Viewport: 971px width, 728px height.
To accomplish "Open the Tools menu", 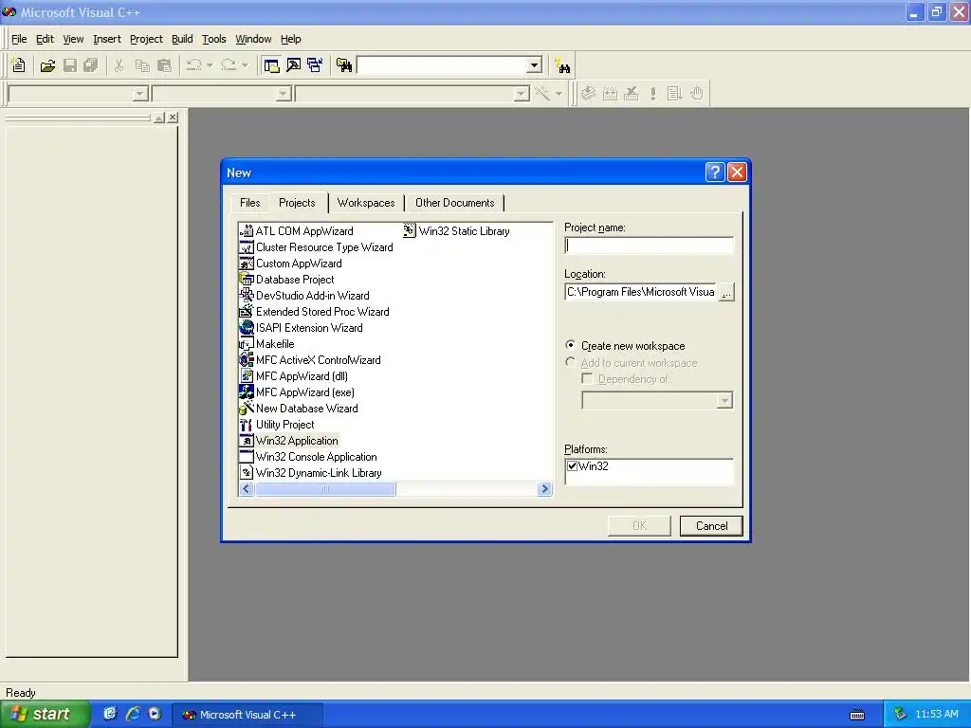I will (x=214, y=39).
